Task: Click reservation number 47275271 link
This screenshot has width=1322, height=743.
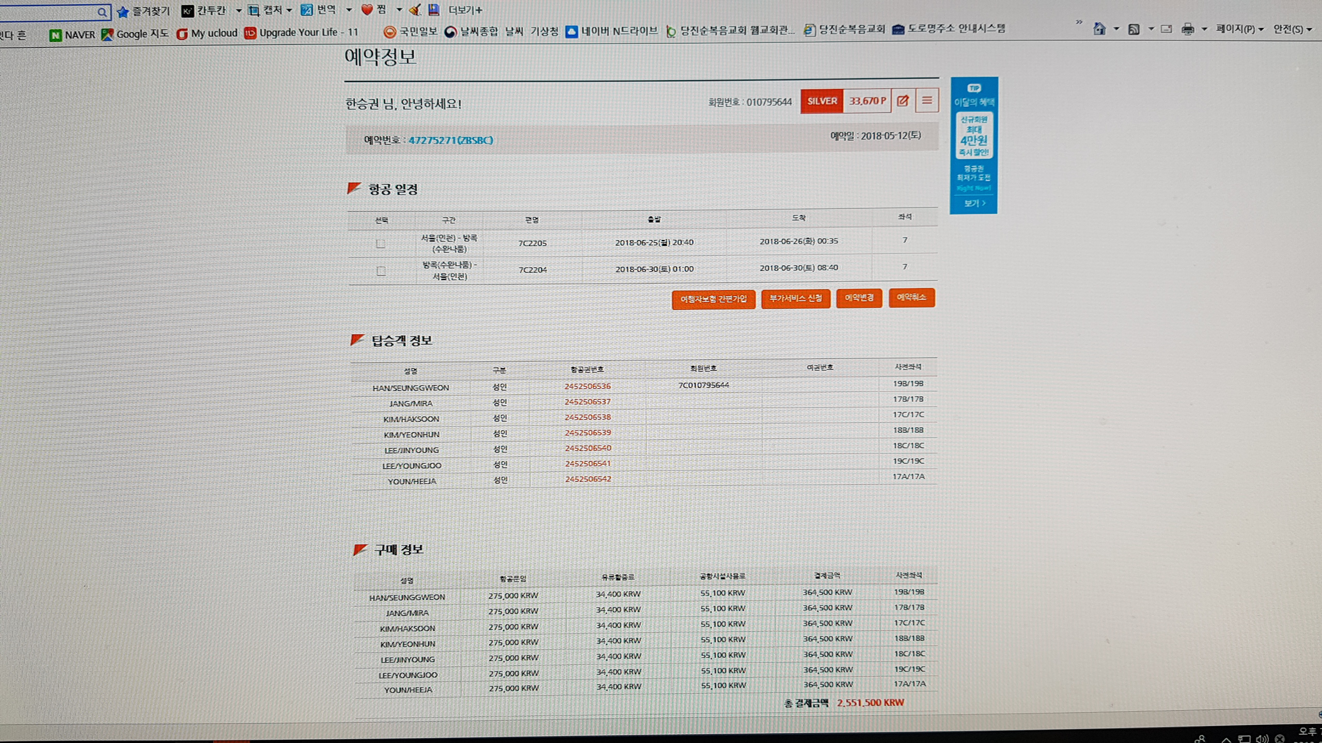Action: coord(450,140)
